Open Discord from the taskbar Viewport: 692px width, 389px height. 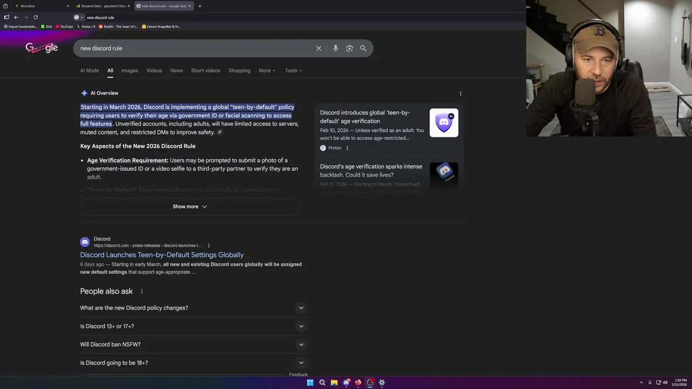pos(346,383)
